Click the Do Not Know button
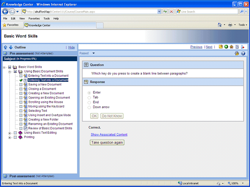250x187 pixels. click(x=112, y=116)
